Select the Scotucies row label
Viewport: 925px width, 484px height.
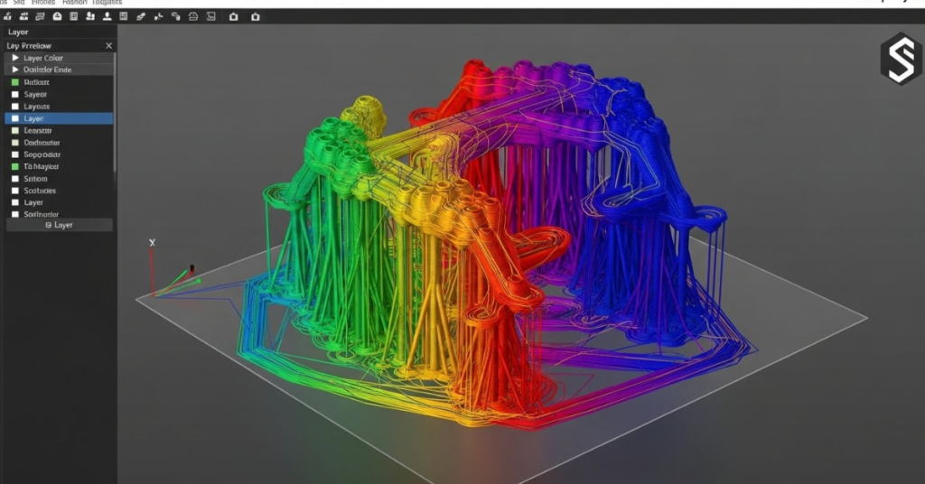[40, 191]
